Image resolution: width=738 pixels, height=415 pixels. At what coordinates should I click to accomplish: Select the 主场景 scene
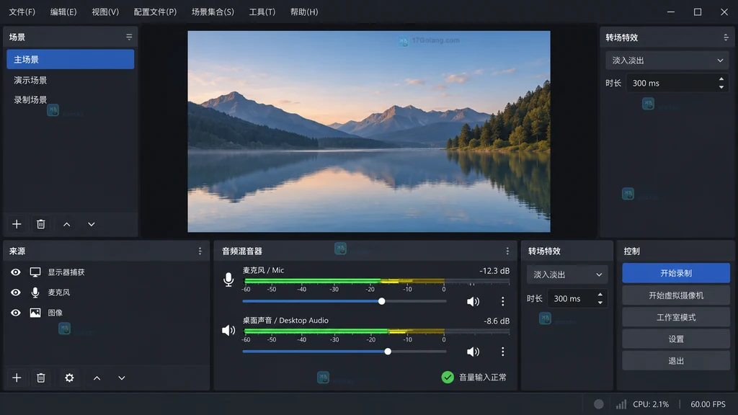[x=70, y=59]
